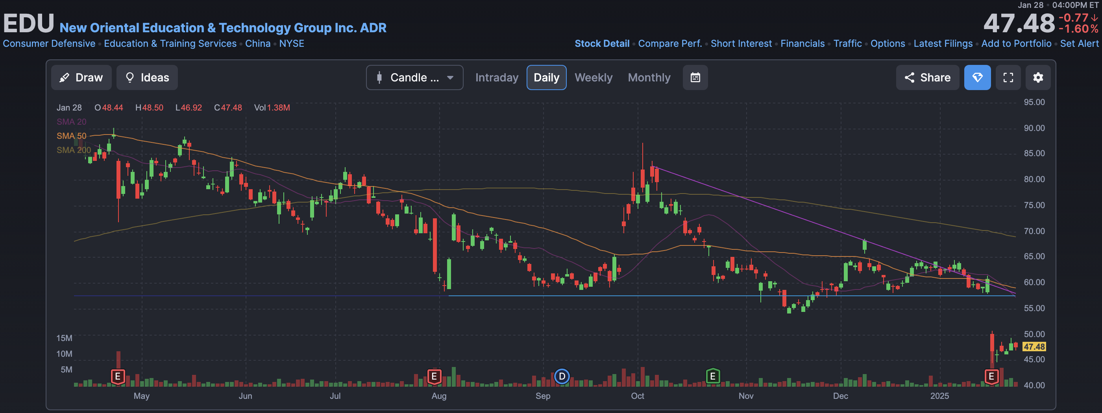The width and height of the screenshot is (1102, 413).
Task: Open the Short Interest link
Action: click(x=741, y=44)
